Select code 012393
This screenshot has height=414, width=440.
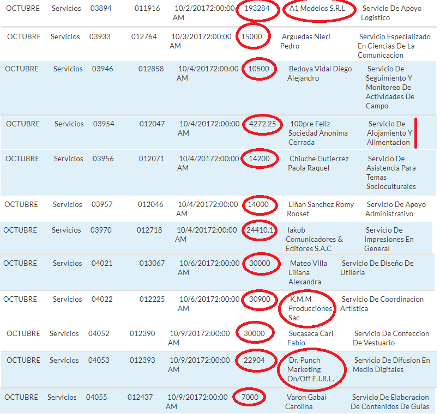pos(142,361)
